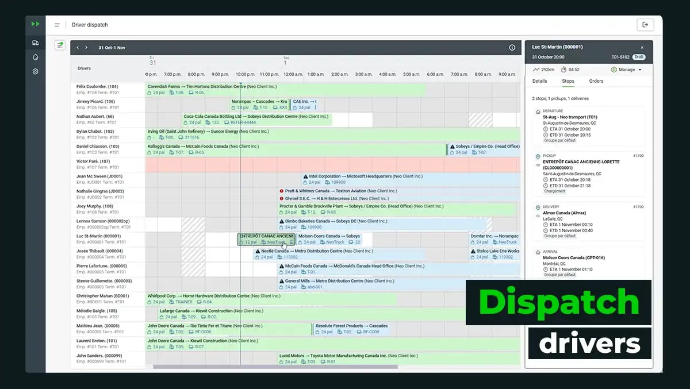The image size is (690, 389).
Task: Click the red alert on Pratt & Whitney trip
Action: point(282,191)
